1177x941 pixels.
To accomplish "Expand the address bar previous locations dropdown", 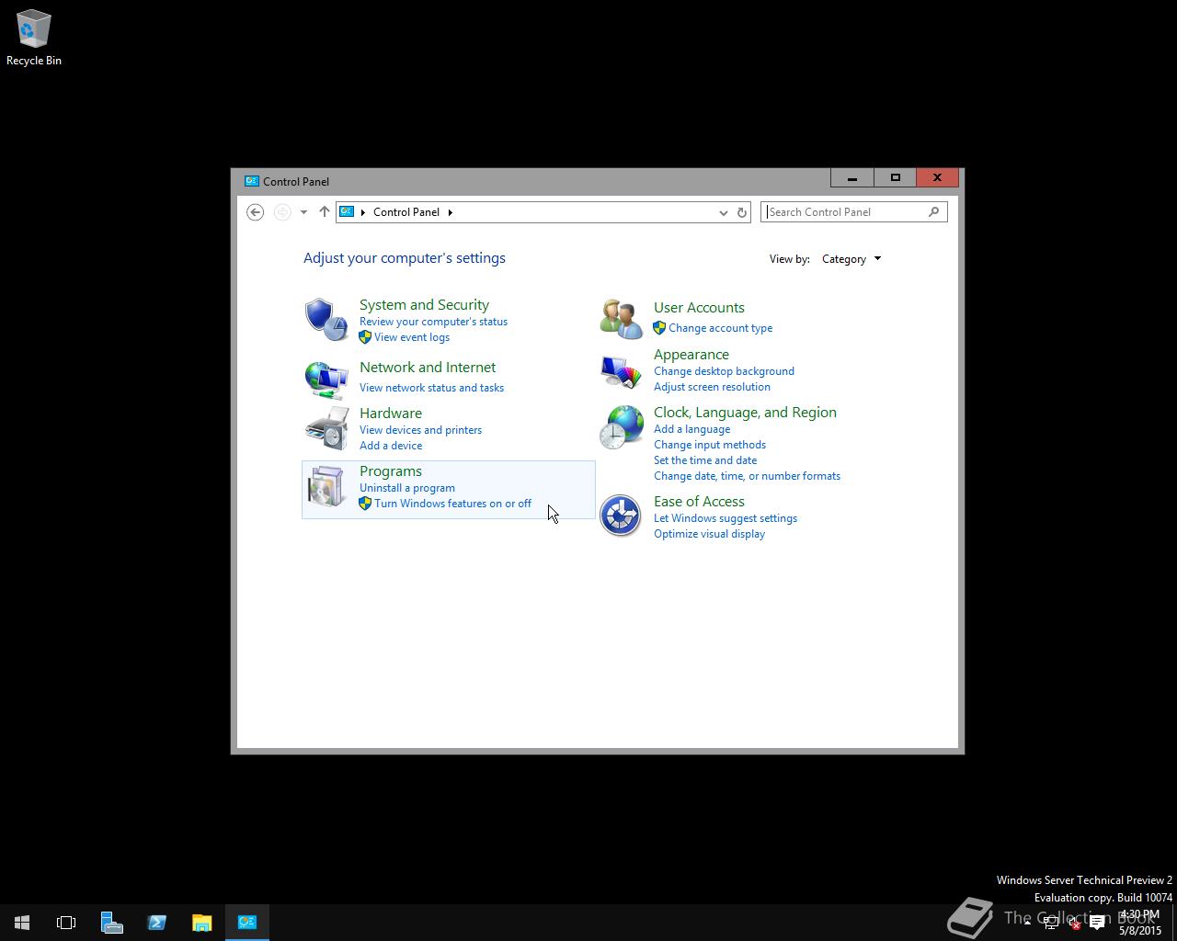I will (x=723, y=212).
